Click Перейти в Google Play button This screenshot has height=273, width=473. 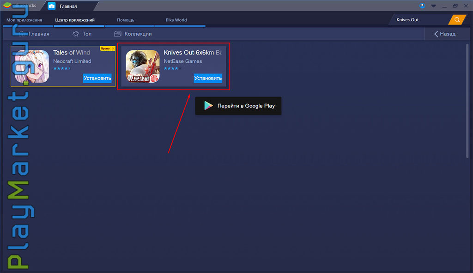(238, 106)
